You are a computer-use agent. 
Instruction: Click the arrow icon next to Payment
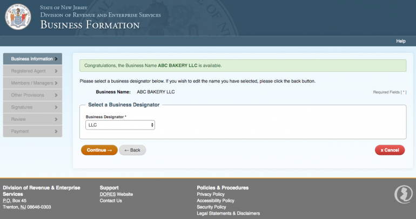click(x=56, y=131)
